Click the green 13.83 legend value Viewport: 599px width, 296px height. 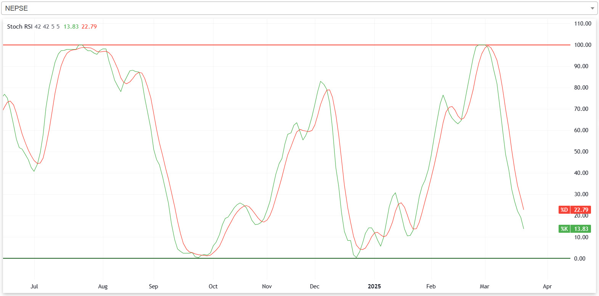[x=71, y=27]
